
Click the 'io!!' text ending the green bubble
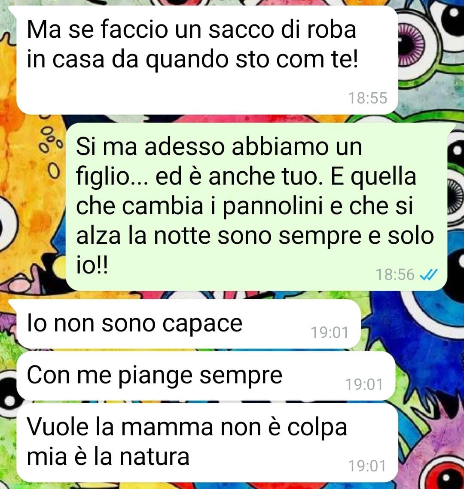(92, 265)
